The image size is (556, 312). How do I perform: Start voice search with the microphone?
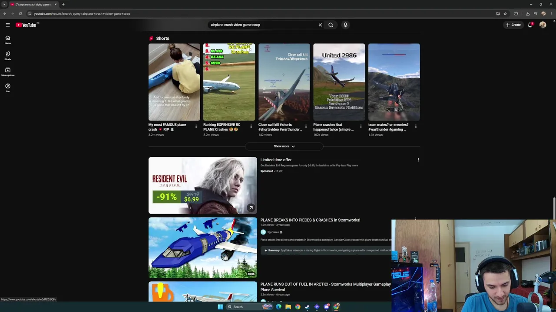(x=345, y=25)
